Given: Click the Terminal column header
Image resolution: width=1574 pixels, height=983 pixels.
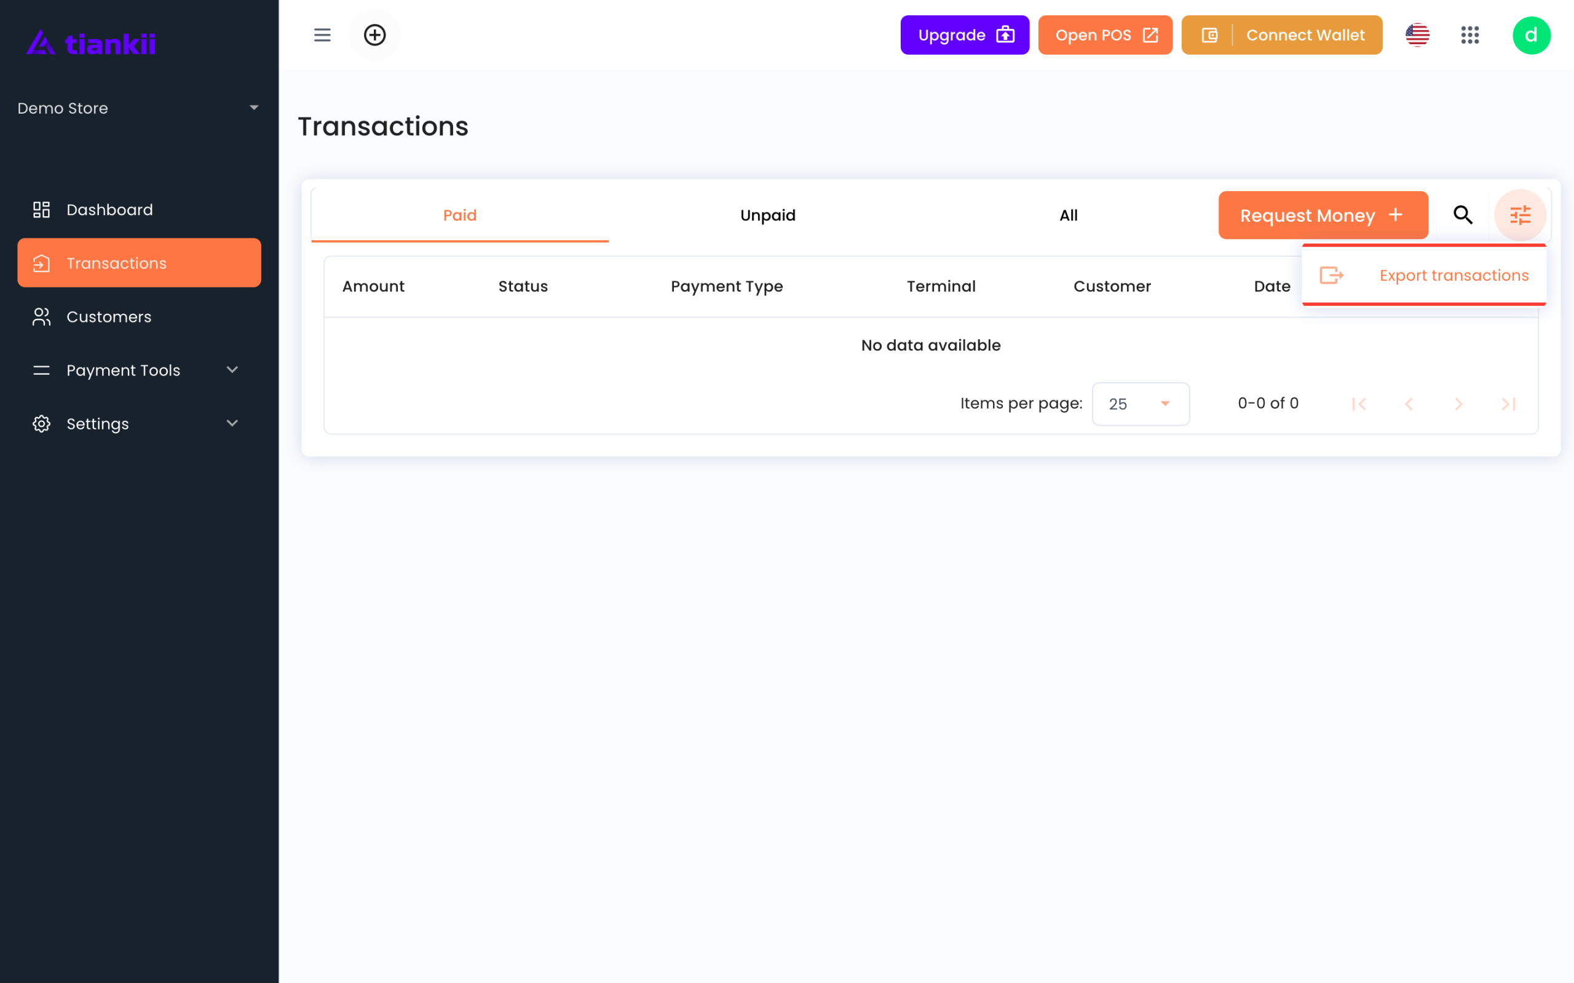Looking at the screenshot, I should pyautogui.click(x=941, y=286).
